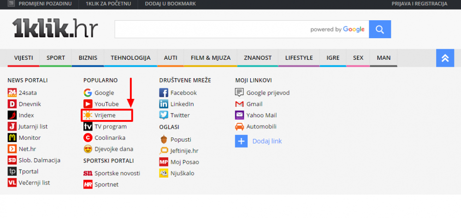Click PROMIJENI POZADINU in top bar
Viewport: 461px width, 218px height.
point(45,4)
